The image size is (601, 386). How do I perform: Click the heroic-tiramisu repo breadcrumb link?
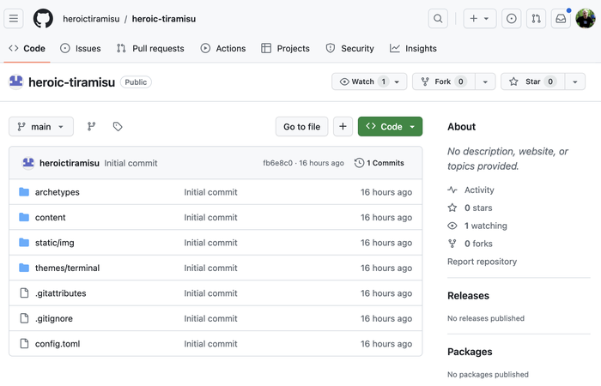164,19
